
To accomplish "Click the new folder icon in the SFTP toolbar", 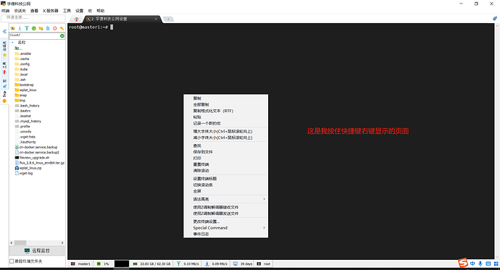I will pos(41,28).
